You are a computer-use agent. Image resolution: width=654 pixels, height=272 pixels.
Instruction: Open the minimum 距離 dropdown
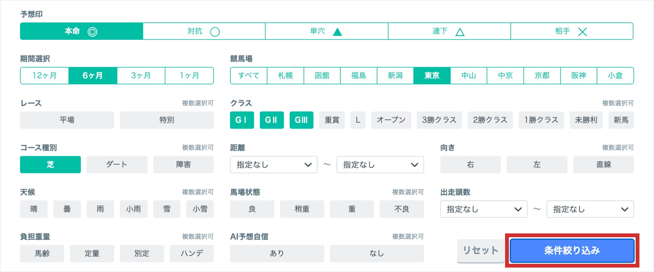273,165
